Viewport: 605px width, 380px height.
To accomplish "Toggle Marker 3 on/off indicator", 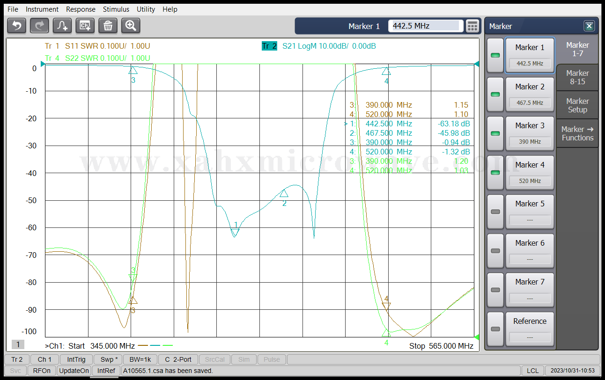I will 495,133.
